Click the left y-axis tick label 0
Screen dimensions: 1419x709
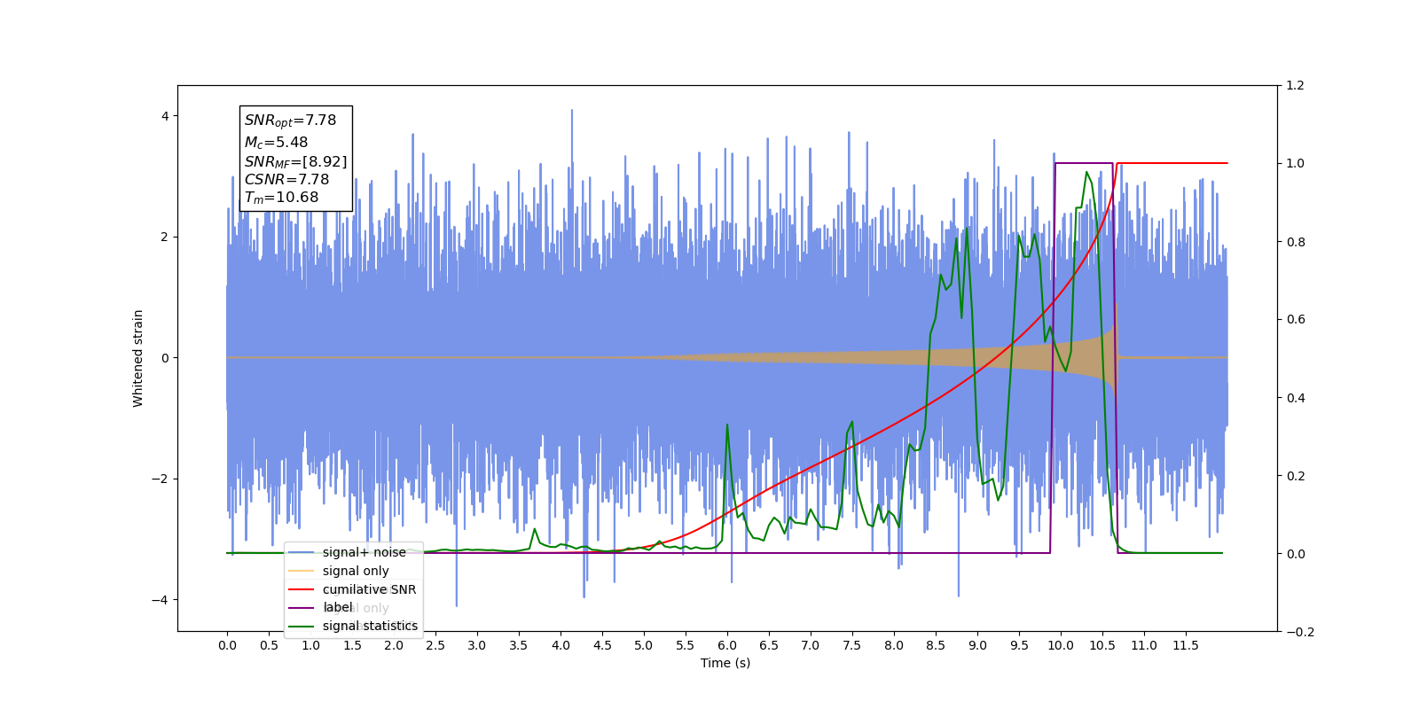pos(164,358)
